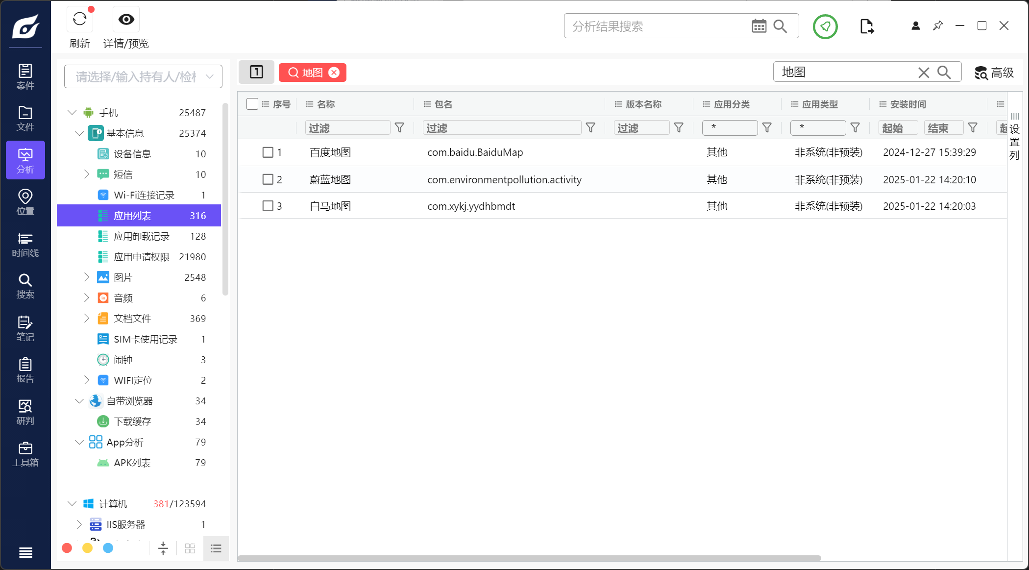Click the refresh icon in toolbar

80,20
